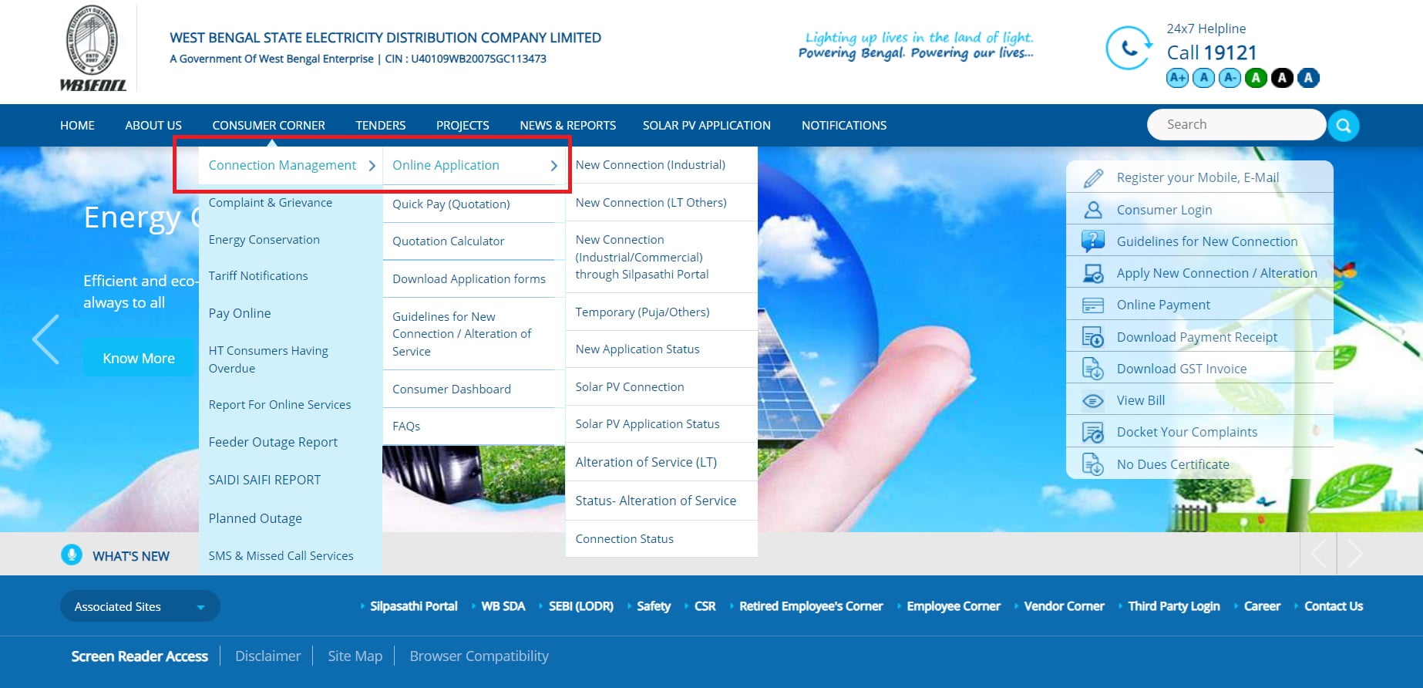Viewport: 1423px width, 688px height.
Task: Open the Employee Corner footer link
Action: 954,606
